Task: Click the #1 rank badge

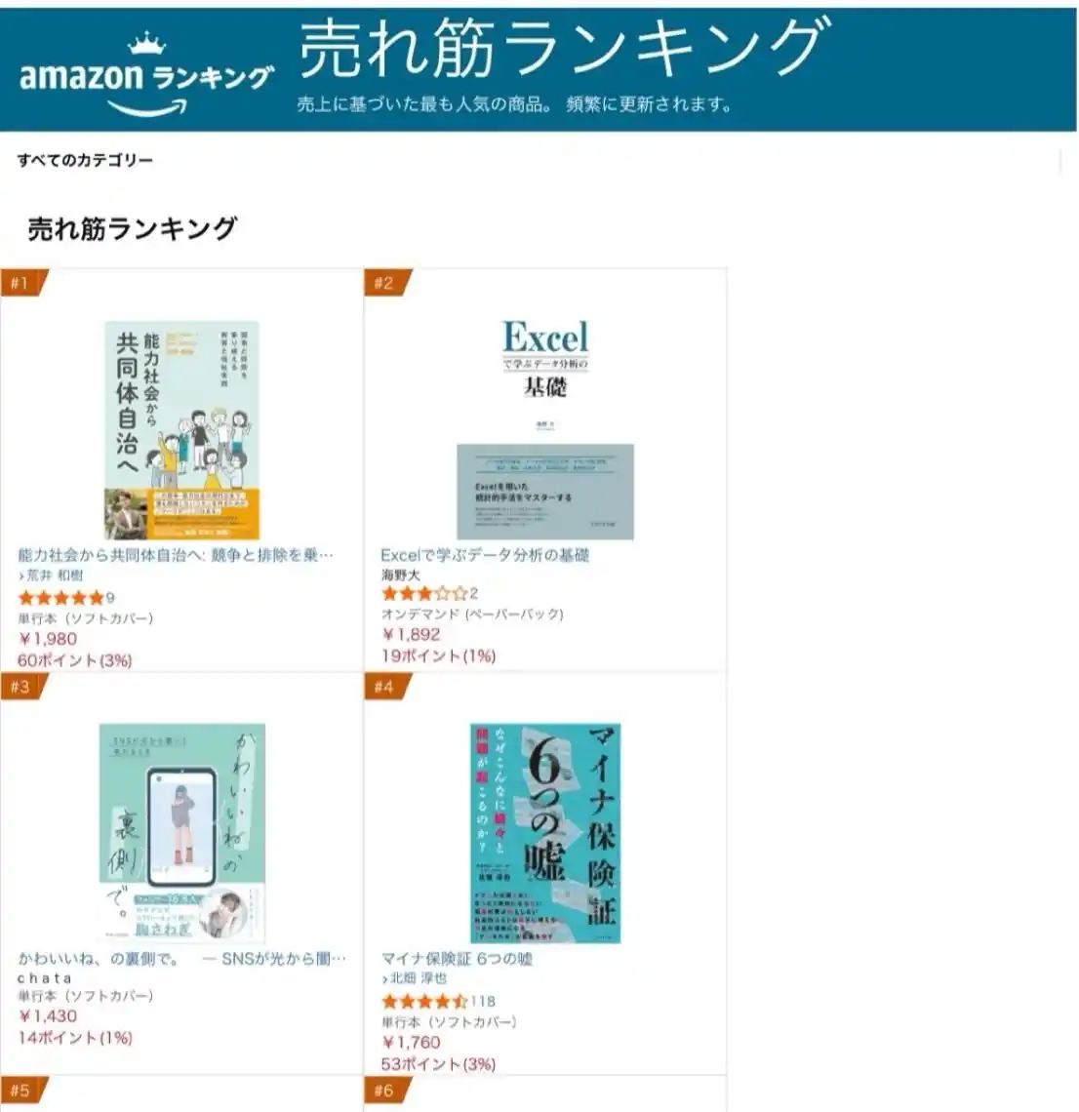Action: pos(20,284)
